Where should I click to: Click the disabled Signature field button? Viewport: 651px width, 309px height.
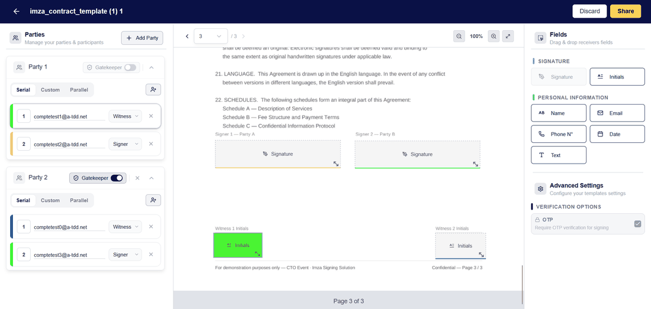tap(559, 77)
